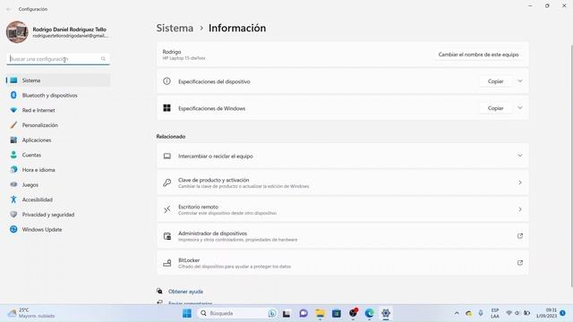Open Bluetooth y dispositivos settings
573x322 pixels.
[58, 96]
